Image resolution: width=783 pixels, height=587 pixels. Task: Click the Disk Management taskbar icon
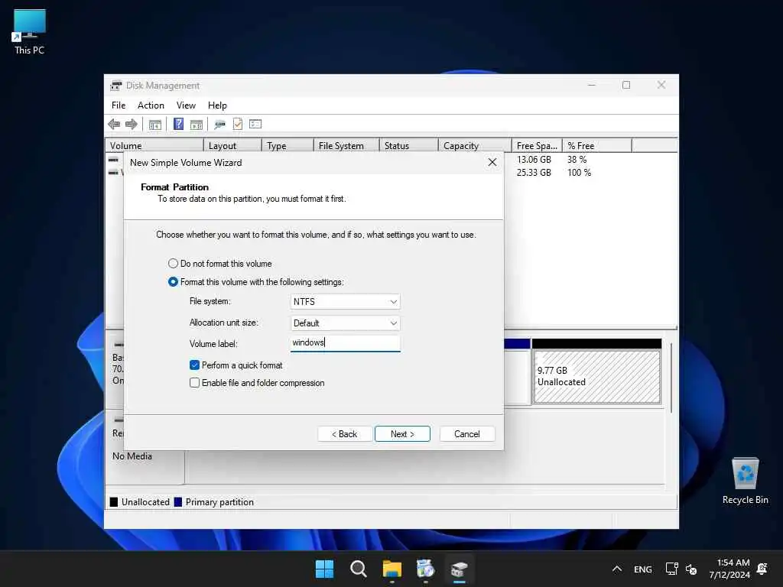click(460, 569)
